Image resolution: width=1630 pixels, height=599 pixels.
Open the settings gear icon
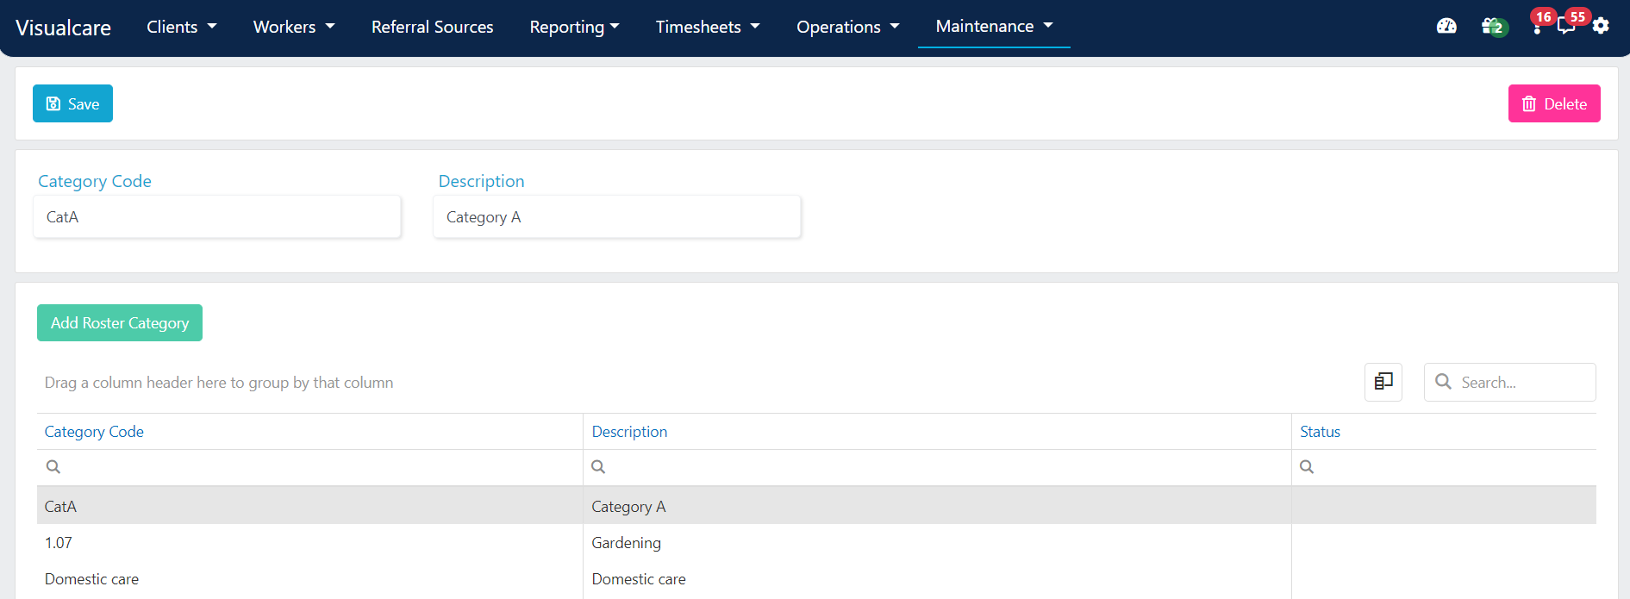click(1601, 26)
